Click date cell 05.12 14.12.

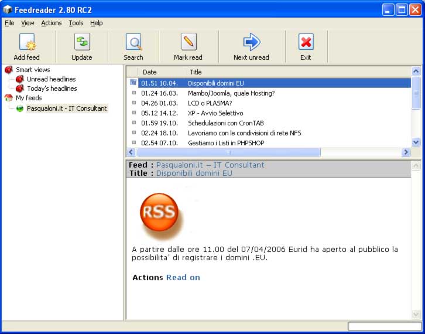click(x=159, y=113)
